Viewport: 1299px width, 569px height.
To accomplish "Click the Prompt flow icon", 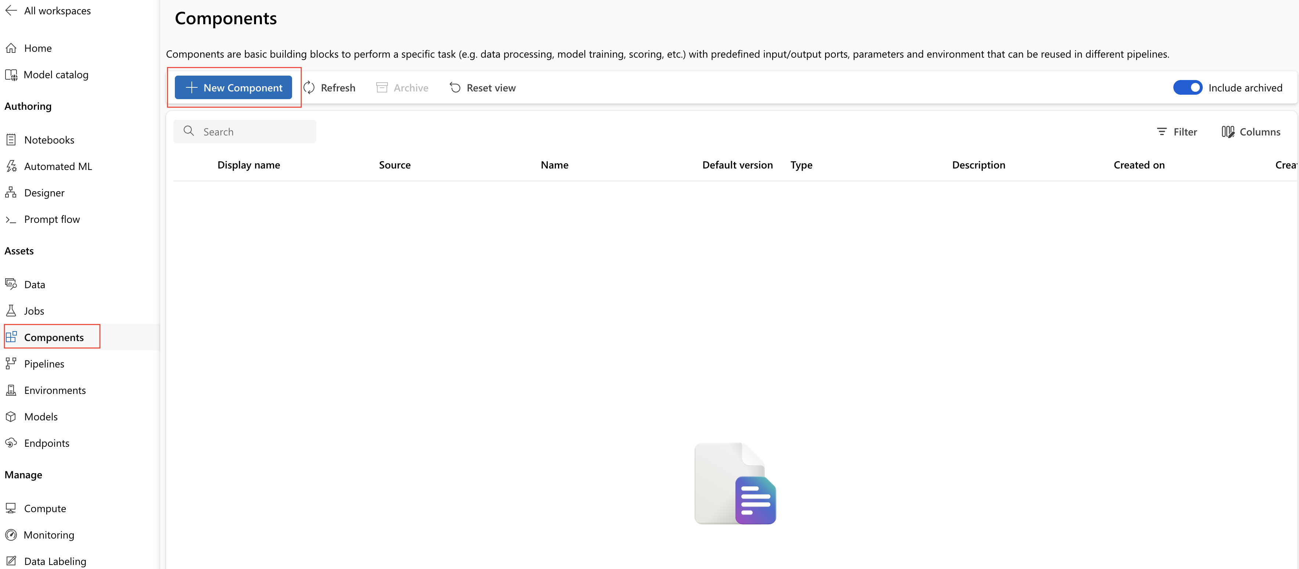I will [11, 219].
